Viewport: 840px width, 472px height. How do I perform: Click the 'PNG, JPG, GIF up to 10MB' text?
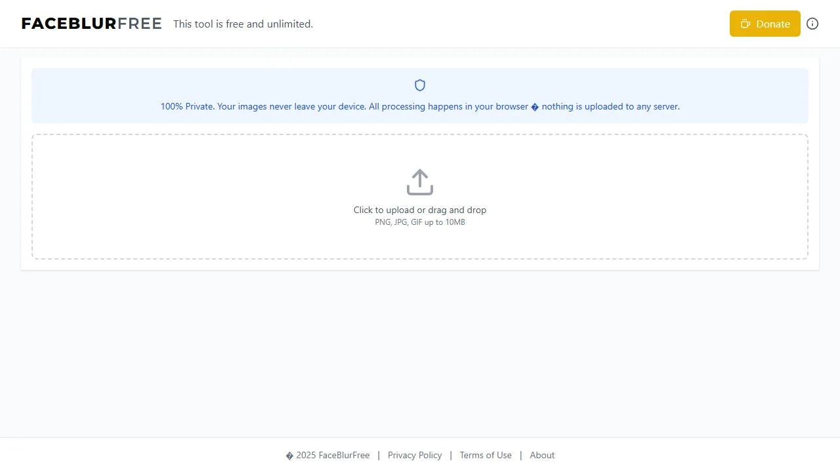coord(419,222)
